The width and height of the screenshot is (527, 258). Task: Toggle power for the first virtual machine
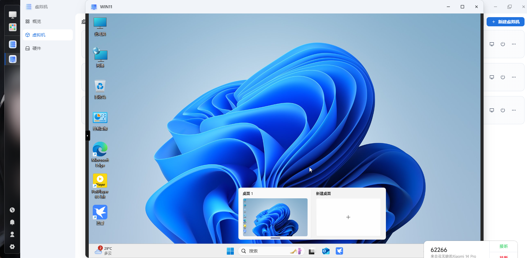point(503,44)
